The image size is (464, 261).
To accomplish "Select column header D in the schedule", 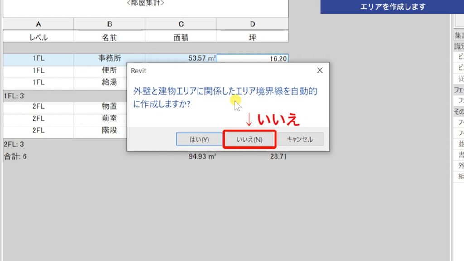I will click(252, 24).
